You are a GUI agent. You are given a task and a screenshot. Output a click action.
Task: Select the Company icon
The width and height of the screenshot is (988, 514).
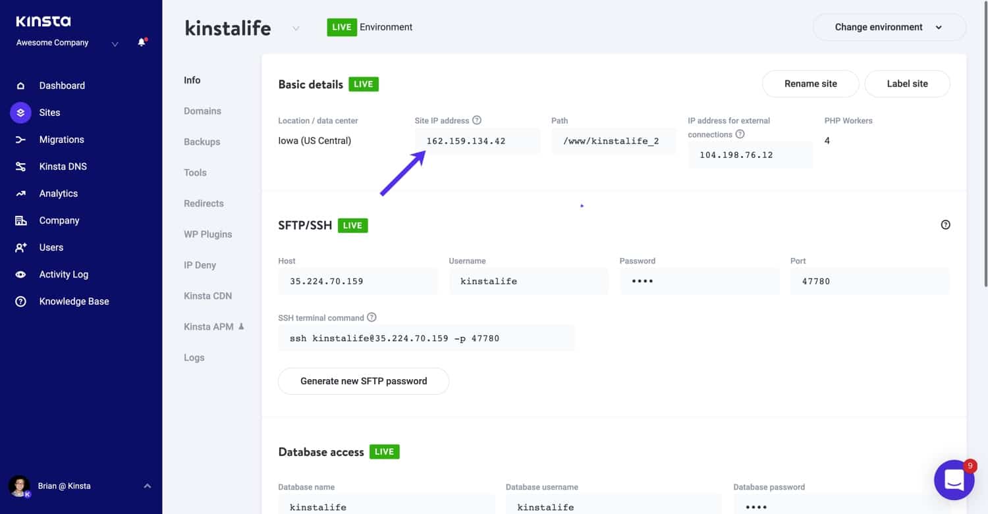pyautogui.click(x=20, y=220)
